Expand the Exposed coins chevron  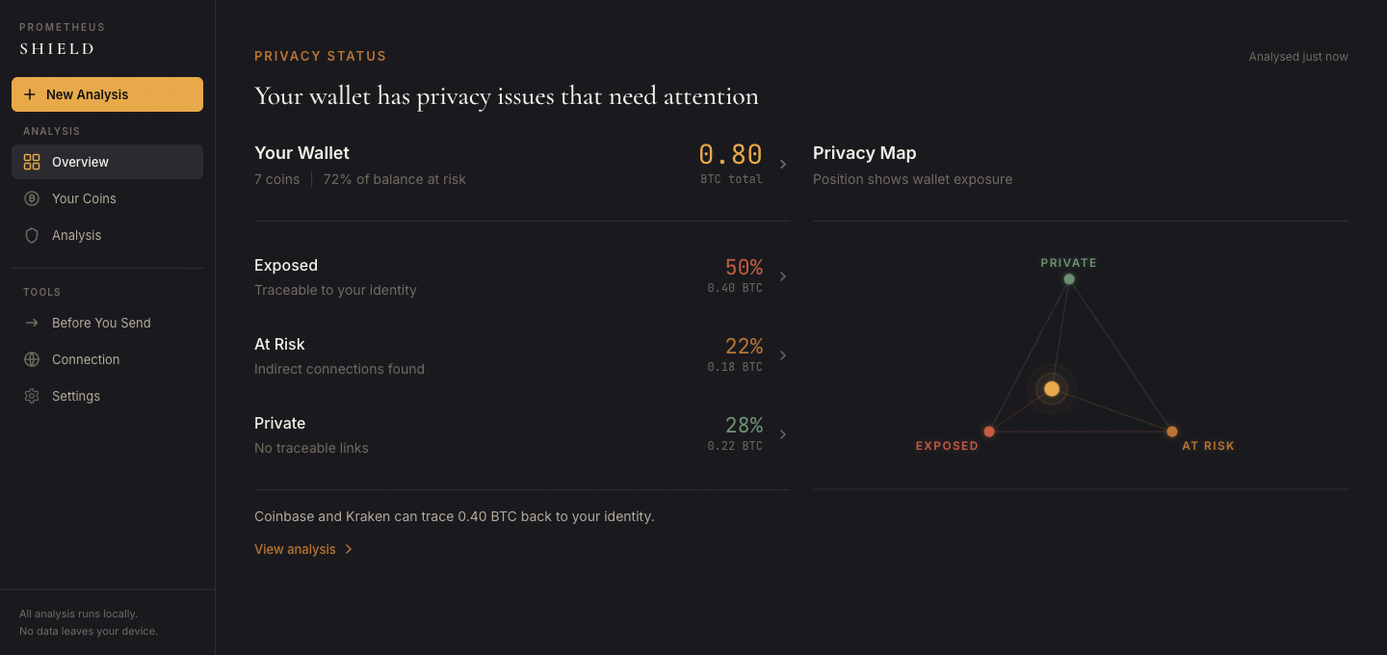[x=782, y=275]
